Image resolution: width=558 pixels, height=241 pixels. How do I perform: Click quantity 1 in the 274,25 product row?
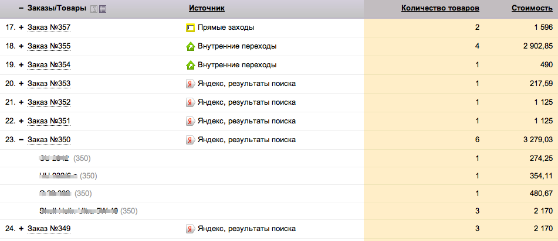tap(477, 159)
